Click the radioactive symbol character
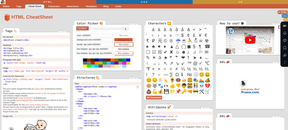Image resolution: width=288 pixels, height=130 pixels. pyautogui.click(x=207, y=41)
